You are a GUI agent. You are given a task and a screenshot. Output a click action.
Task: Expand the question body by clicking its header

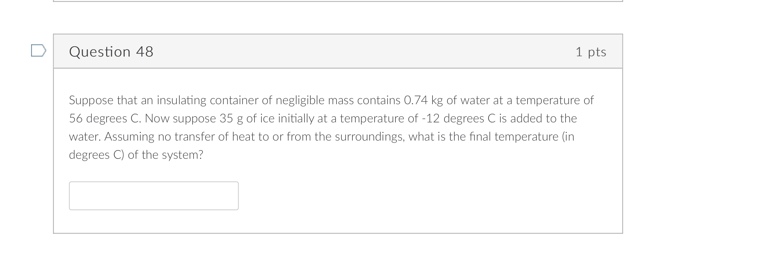pyautogui.click(x=338, y=52)
